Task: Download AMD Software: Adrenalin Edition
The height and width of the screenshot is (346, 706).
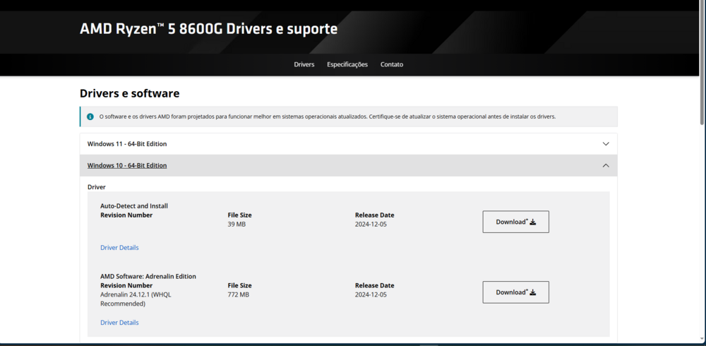Action: (x=515, y=292)
